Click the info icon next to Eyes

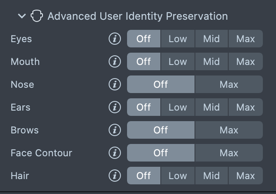[x=114, y=39]
